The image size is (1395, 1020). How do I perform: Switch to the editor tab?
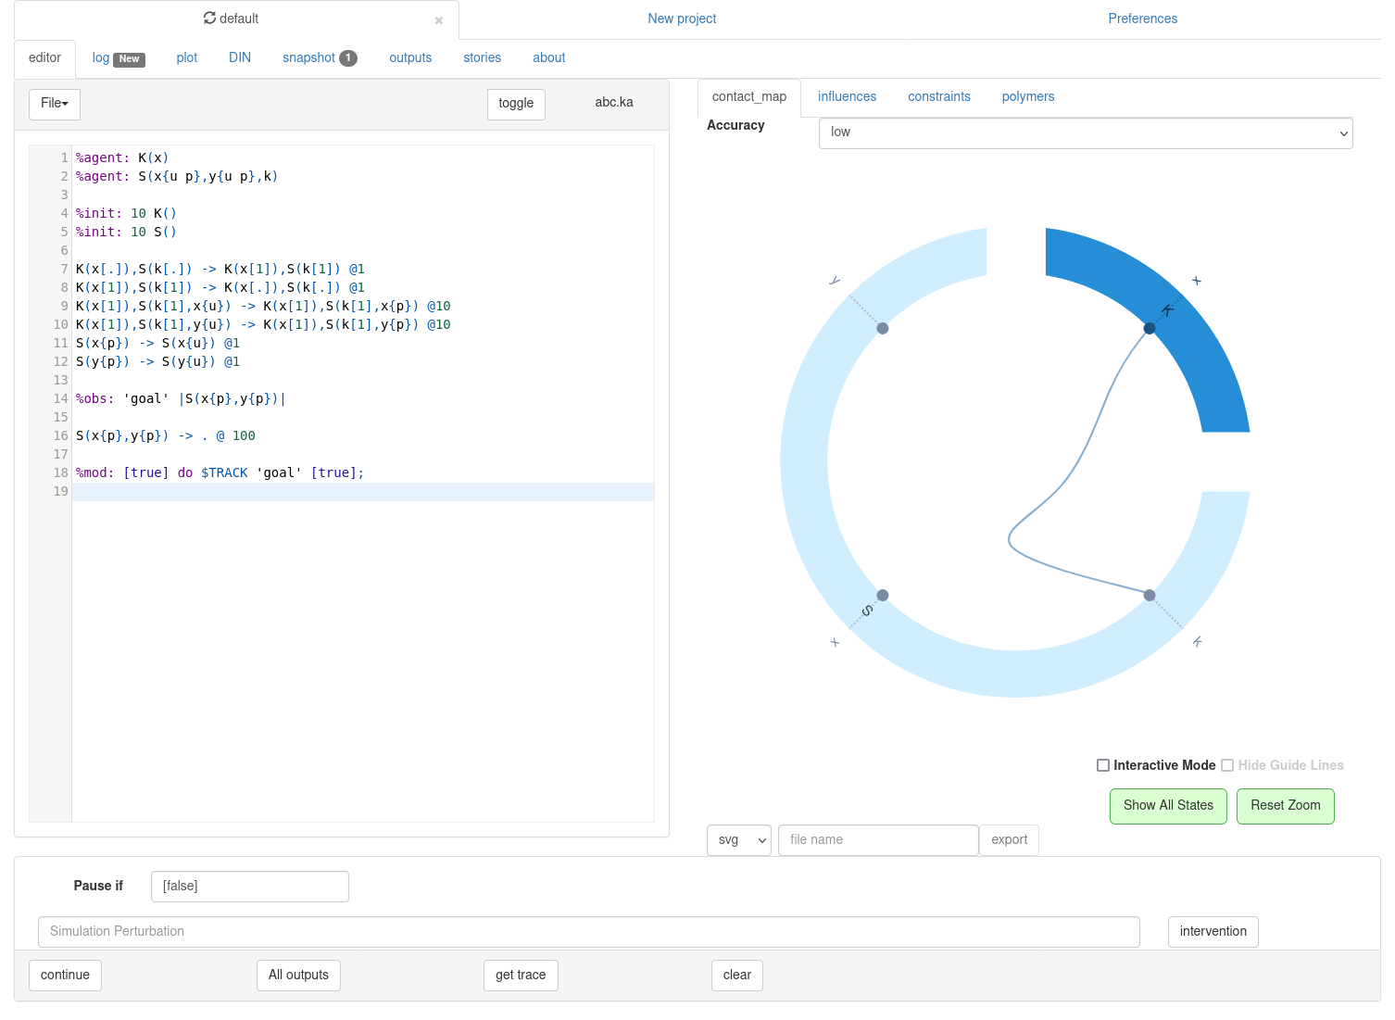(44, 57)
